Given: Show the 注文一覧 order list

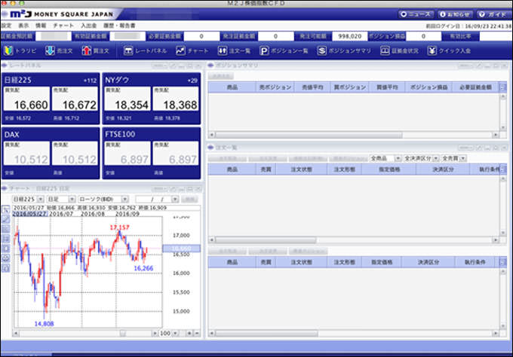Looking at the screenshot, I should click(x=234, y=50).
